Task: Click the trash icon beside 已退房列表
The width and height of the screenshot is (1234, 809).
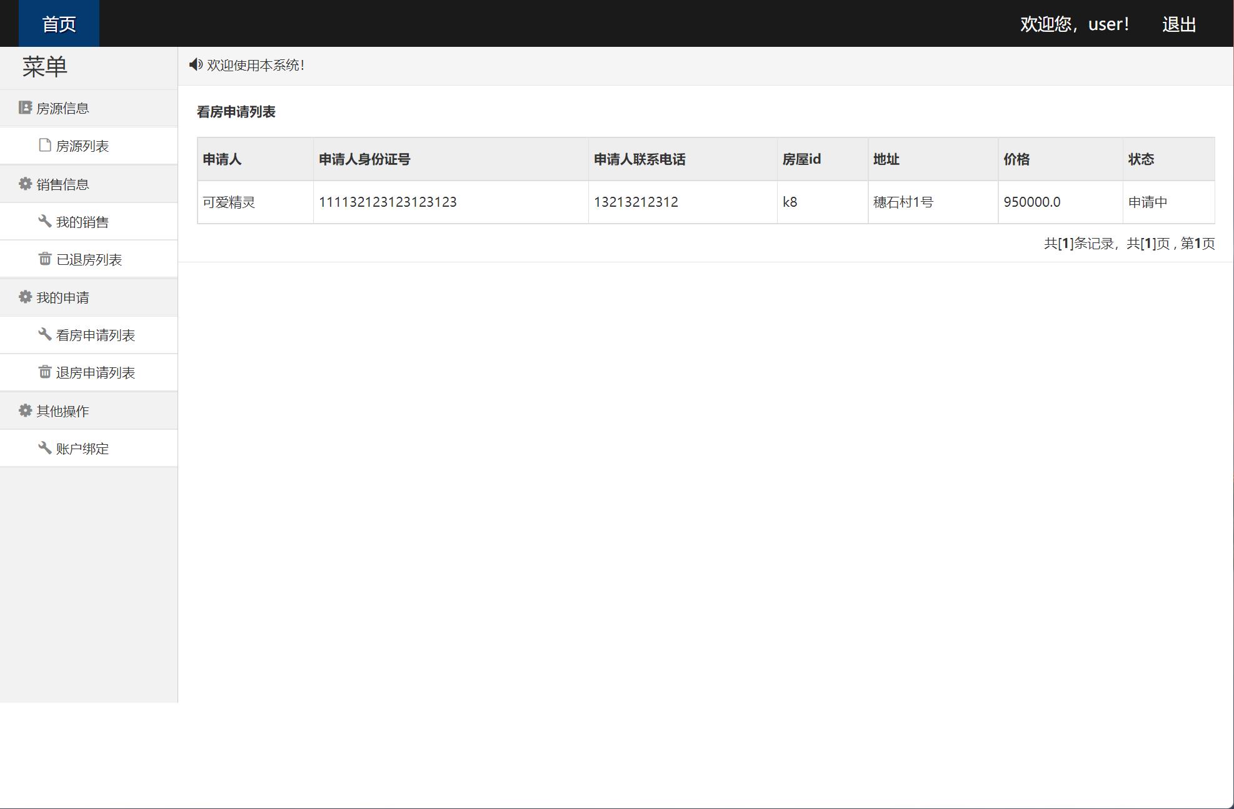Action: 45,259
